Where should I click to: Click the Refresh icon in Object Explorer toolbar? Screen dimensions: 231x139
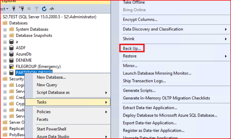coord(44,9)
